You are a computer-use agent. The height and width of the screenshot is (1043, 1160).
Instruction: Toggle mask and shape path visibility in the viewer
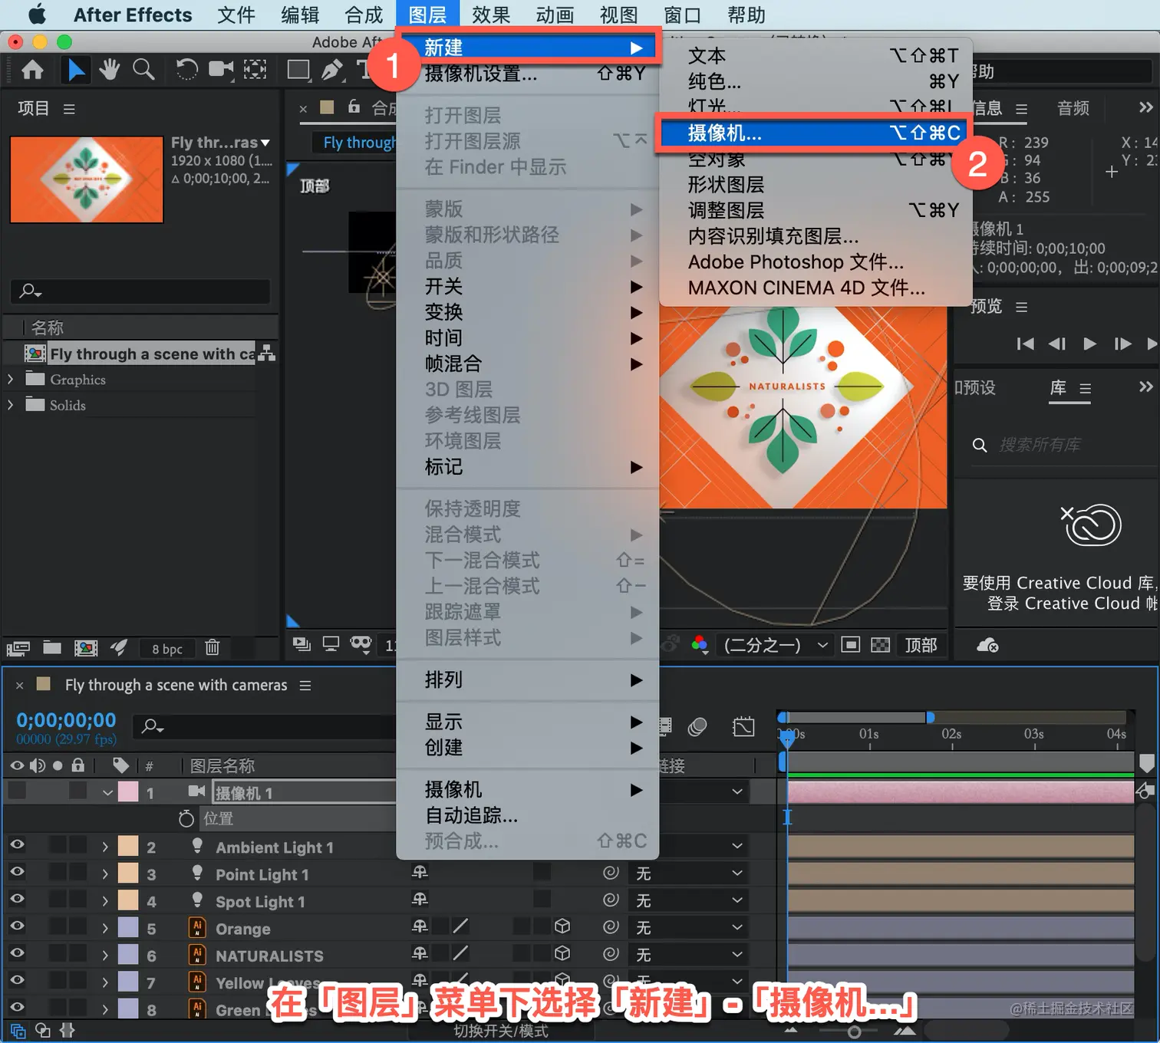(x=361, y=645)
